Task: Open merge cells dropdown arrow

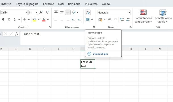Action: (92, 20)
